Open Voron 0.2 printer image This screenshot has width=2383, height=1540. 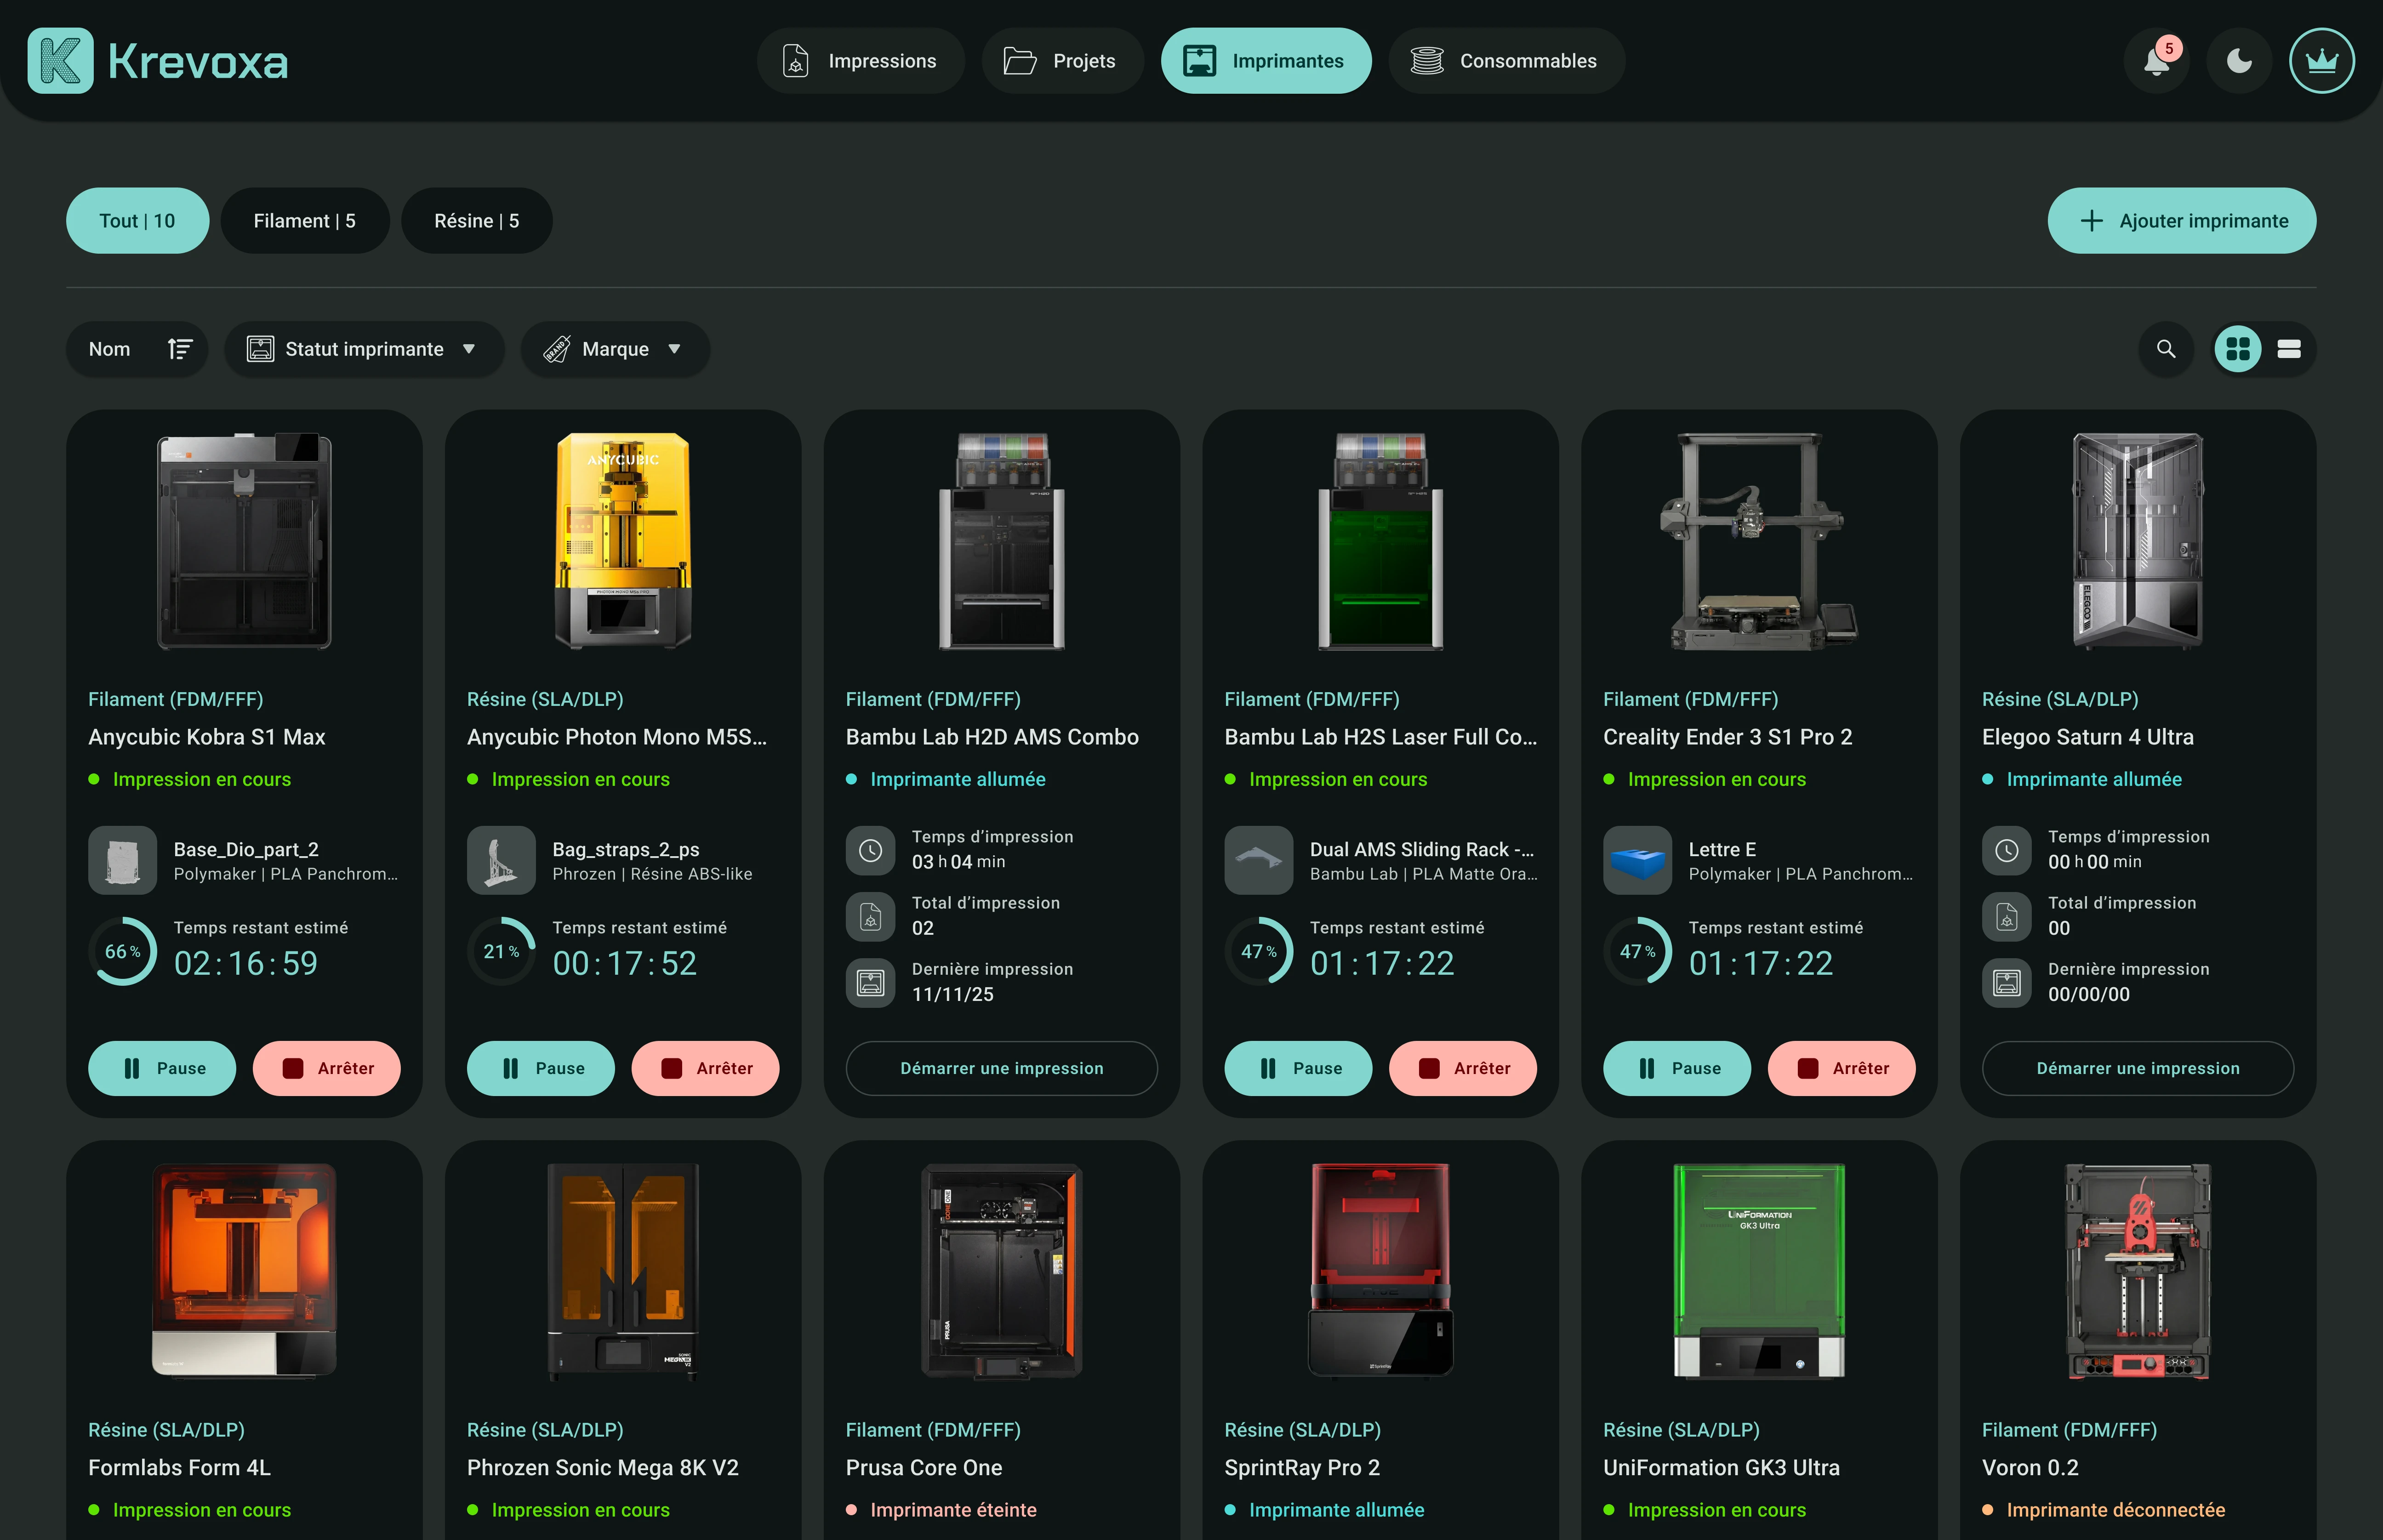pyautogui.click(x=2138, y=1271)
